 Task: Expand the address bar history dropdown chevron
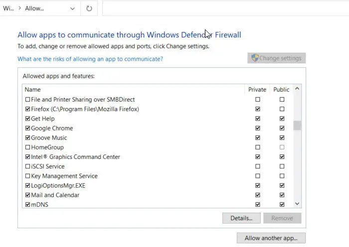[x=72, y=8]
